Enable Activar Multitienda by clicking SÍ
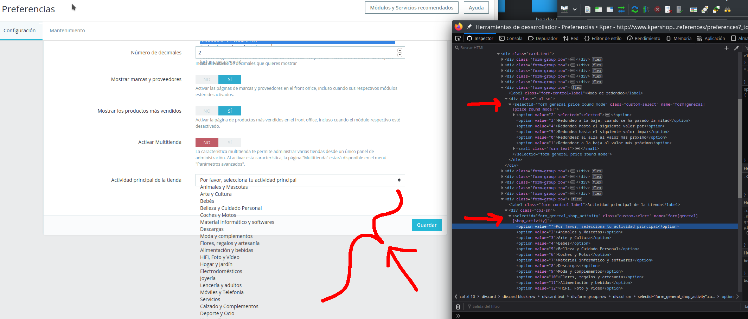Image resolution: width=748 pixels, height=319 pixels. (x=230, y=142)
